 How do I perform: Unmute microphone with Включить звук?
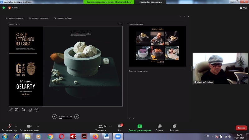(x=9, y=128)
